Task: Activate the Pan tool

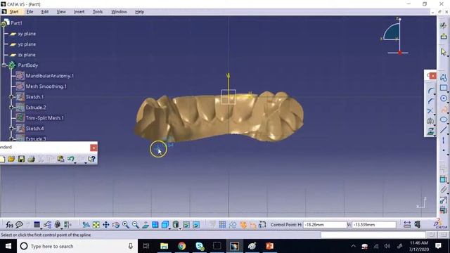Action: click(x=106, y=225)
